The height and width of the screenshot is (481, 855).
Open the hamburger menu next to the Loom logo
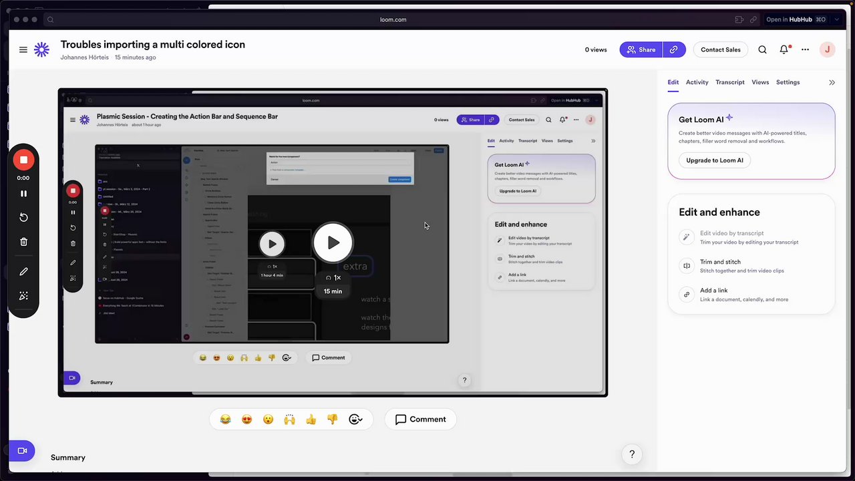pyautogui.click(x=23, y=49)
